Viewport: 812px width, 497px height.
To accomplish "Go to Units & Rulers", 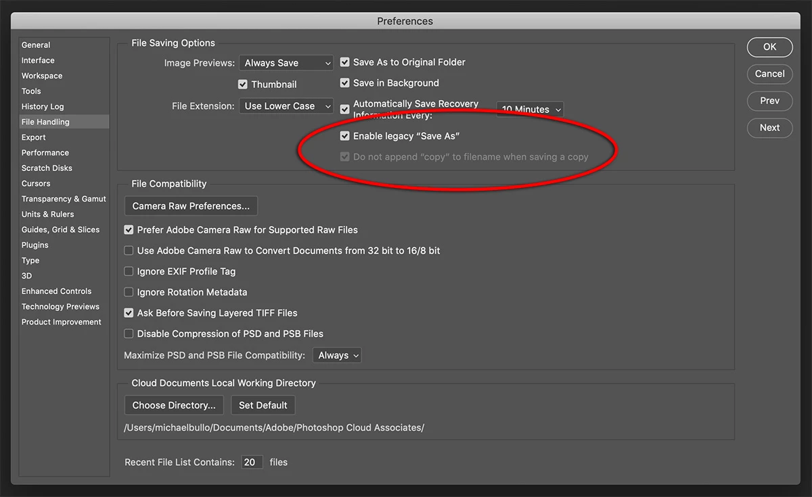I will pyautogui.click(x=48, y=214).
